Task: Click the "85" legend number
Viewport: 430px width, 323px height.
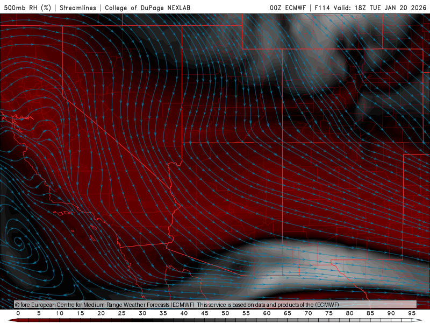Action: (x=370, y=313)
